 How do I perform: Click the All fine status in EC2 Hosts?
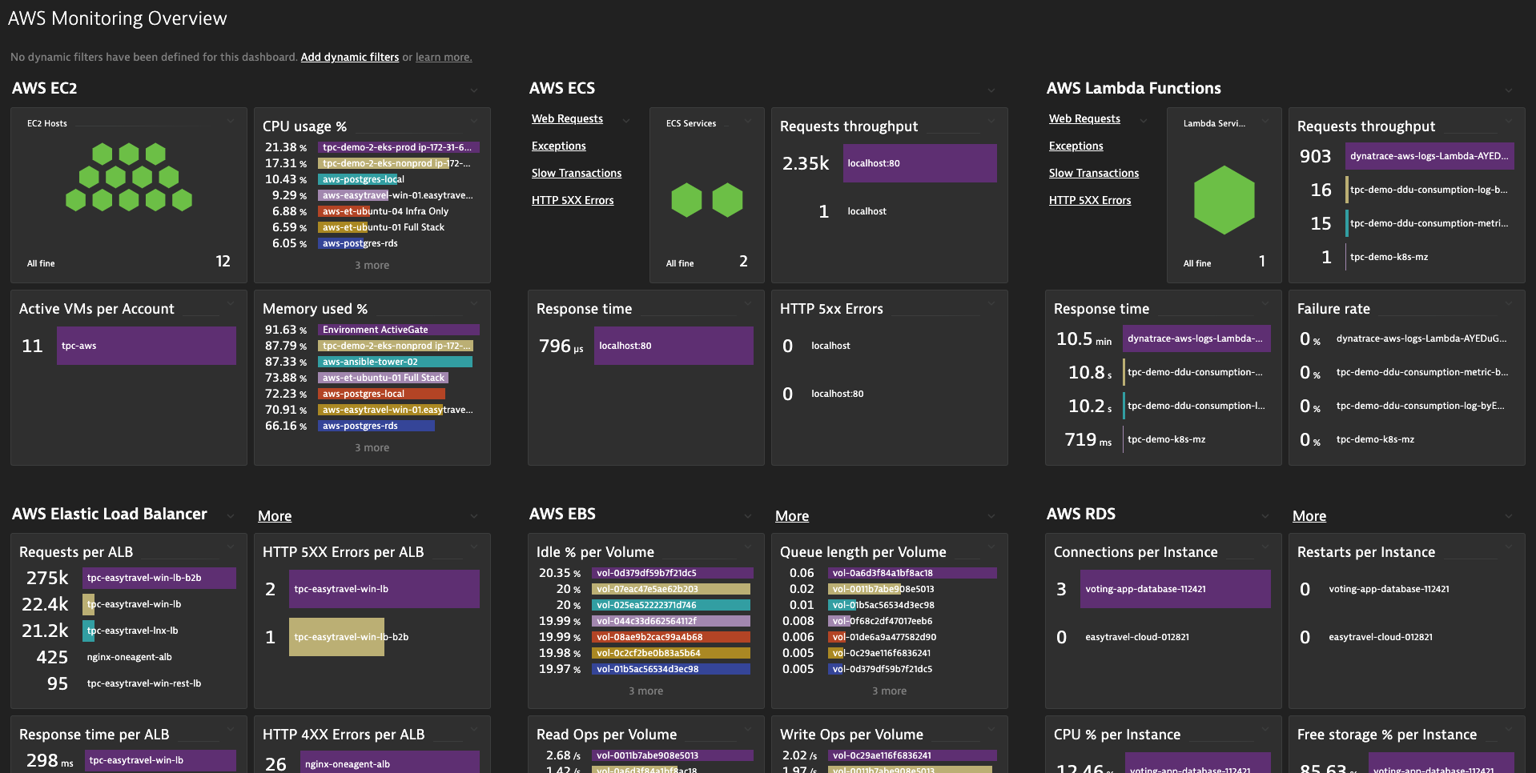click(x=41, y=263)
